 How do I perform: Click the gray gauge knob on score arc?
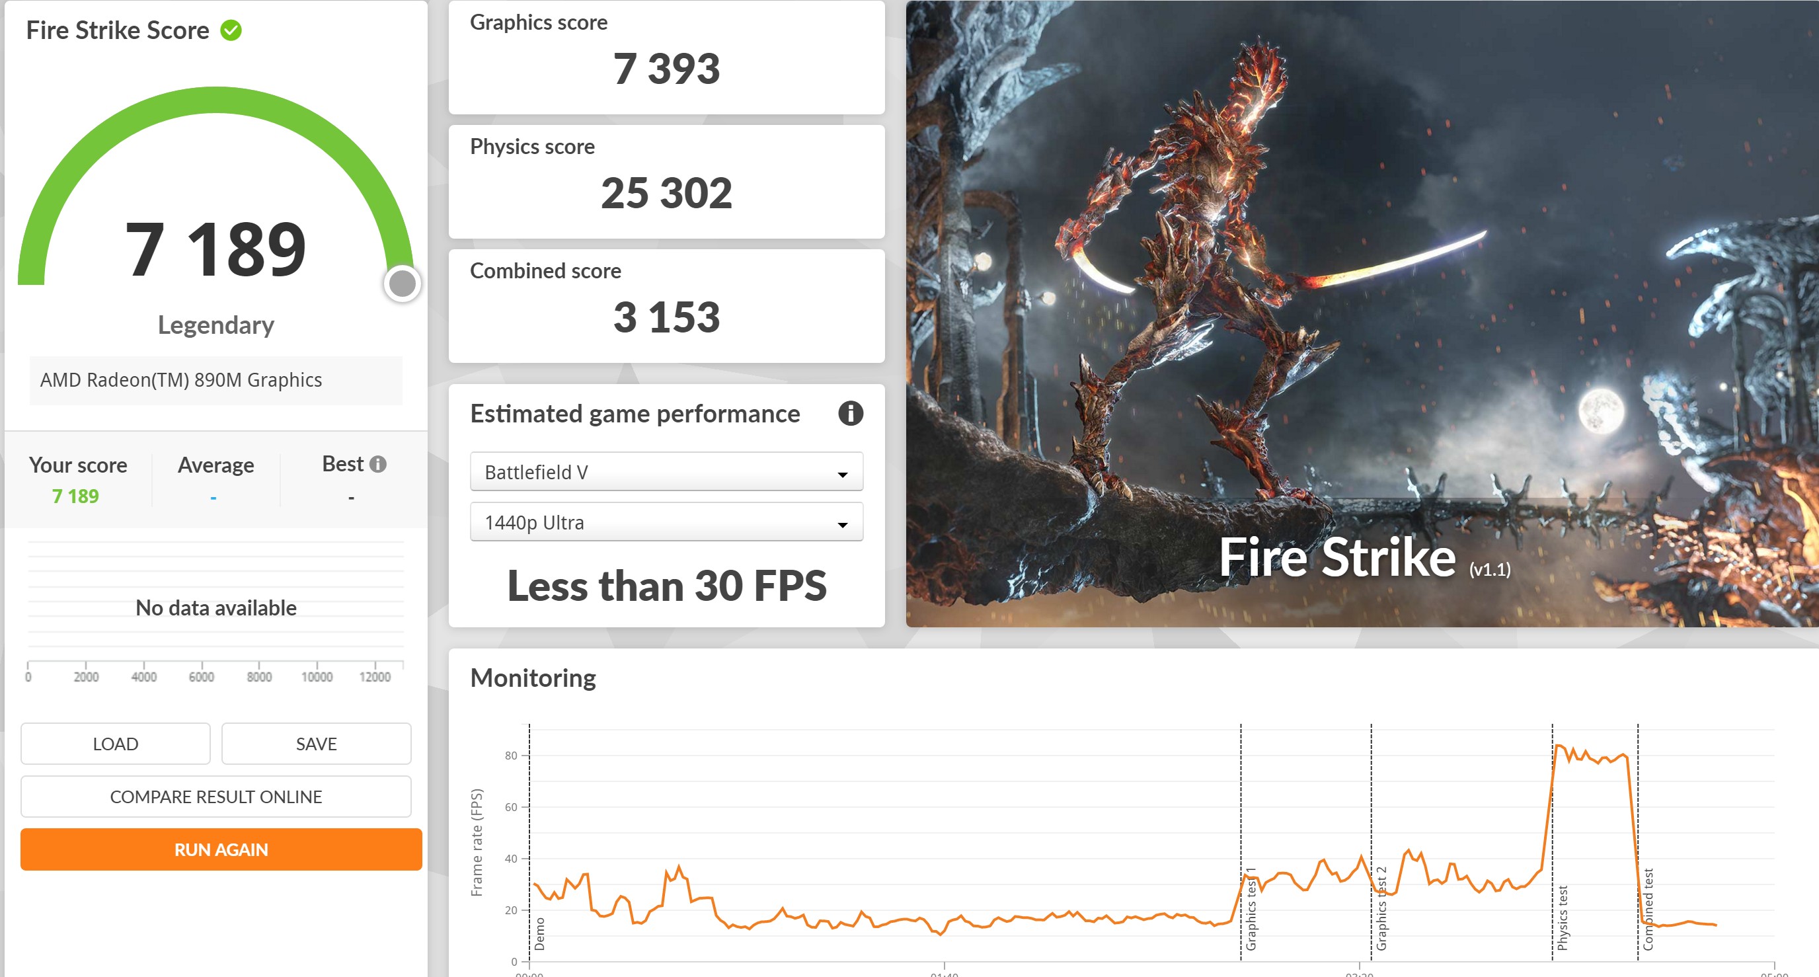click(403, 284)
